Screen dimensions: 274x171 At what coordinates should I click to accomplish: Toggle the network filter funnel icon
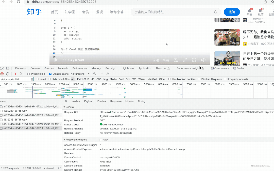tap(15, 74)
